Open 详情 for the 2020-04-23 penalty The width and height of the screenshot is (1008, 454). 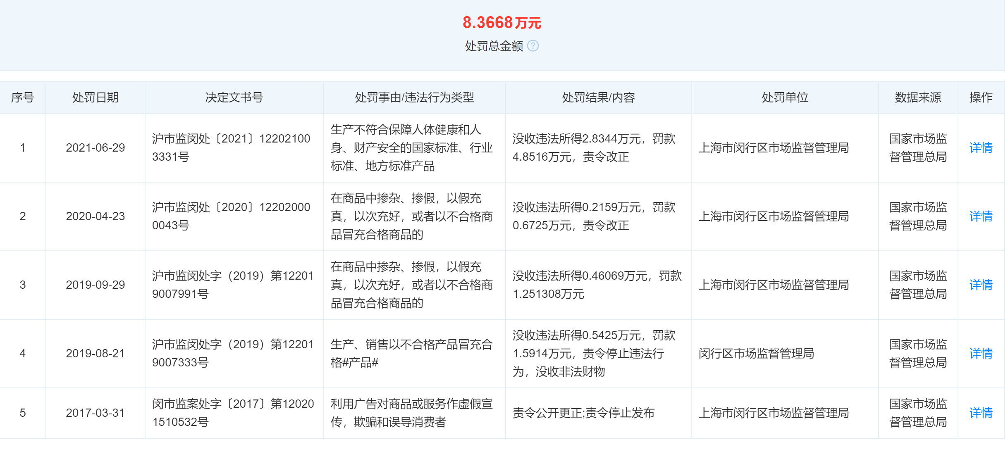981,216
